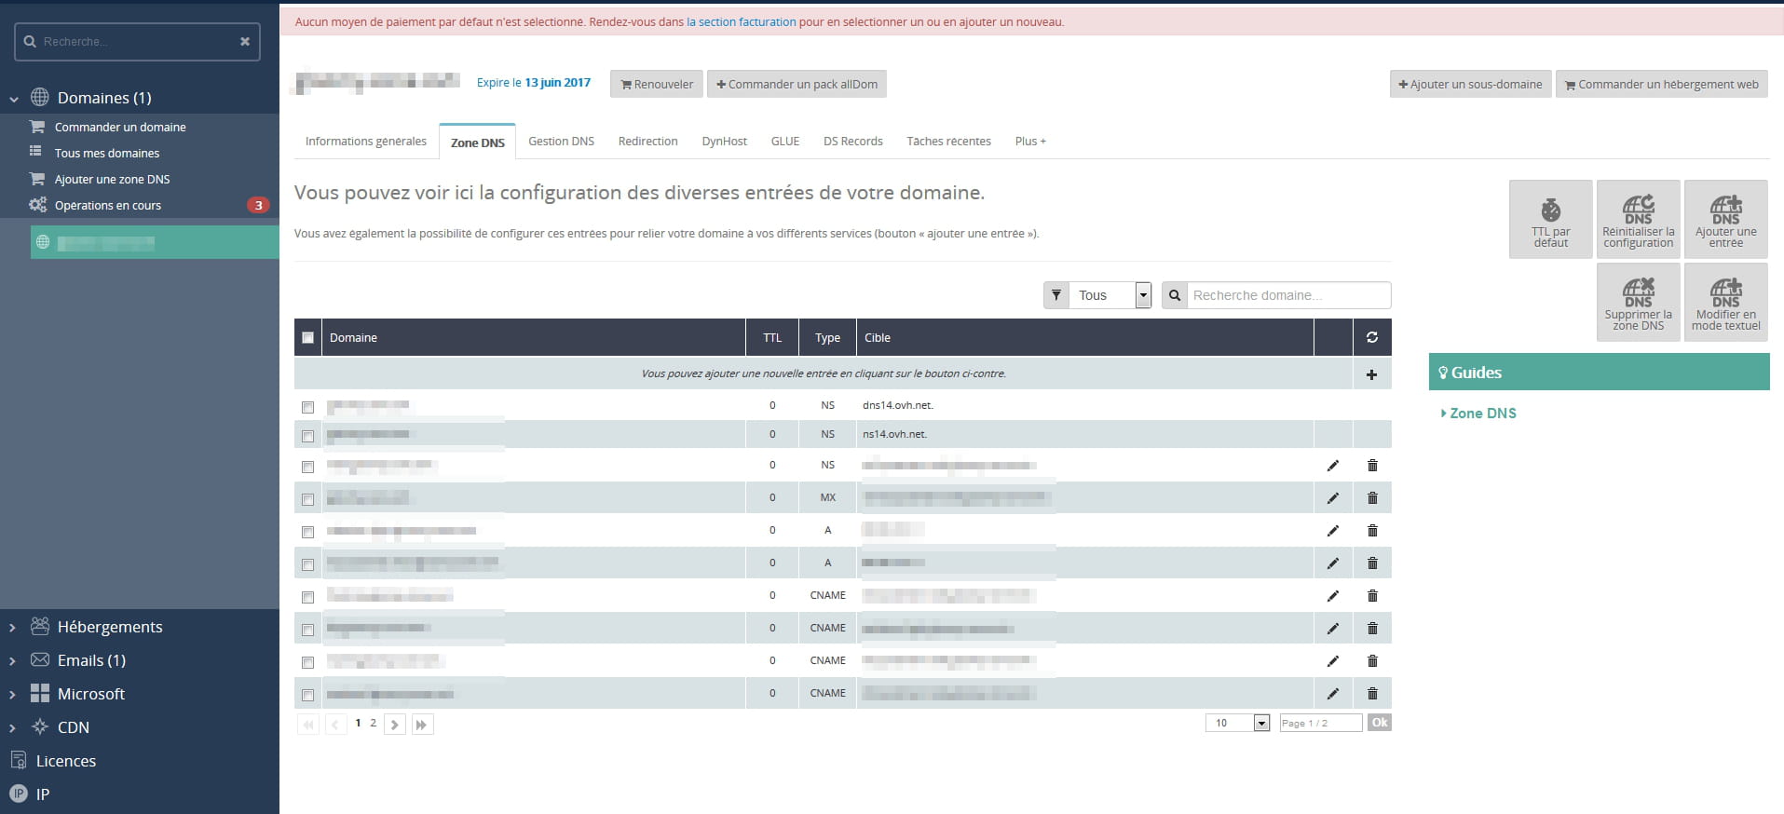The image size is (1784, 814).
Task: Click the plus icon to add entry
Action: coord(1371,374)
